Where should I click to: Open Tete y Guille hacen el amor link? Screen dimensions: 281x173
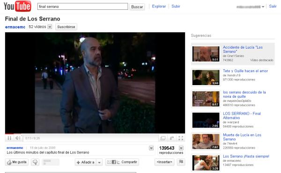tap(245, 71)
